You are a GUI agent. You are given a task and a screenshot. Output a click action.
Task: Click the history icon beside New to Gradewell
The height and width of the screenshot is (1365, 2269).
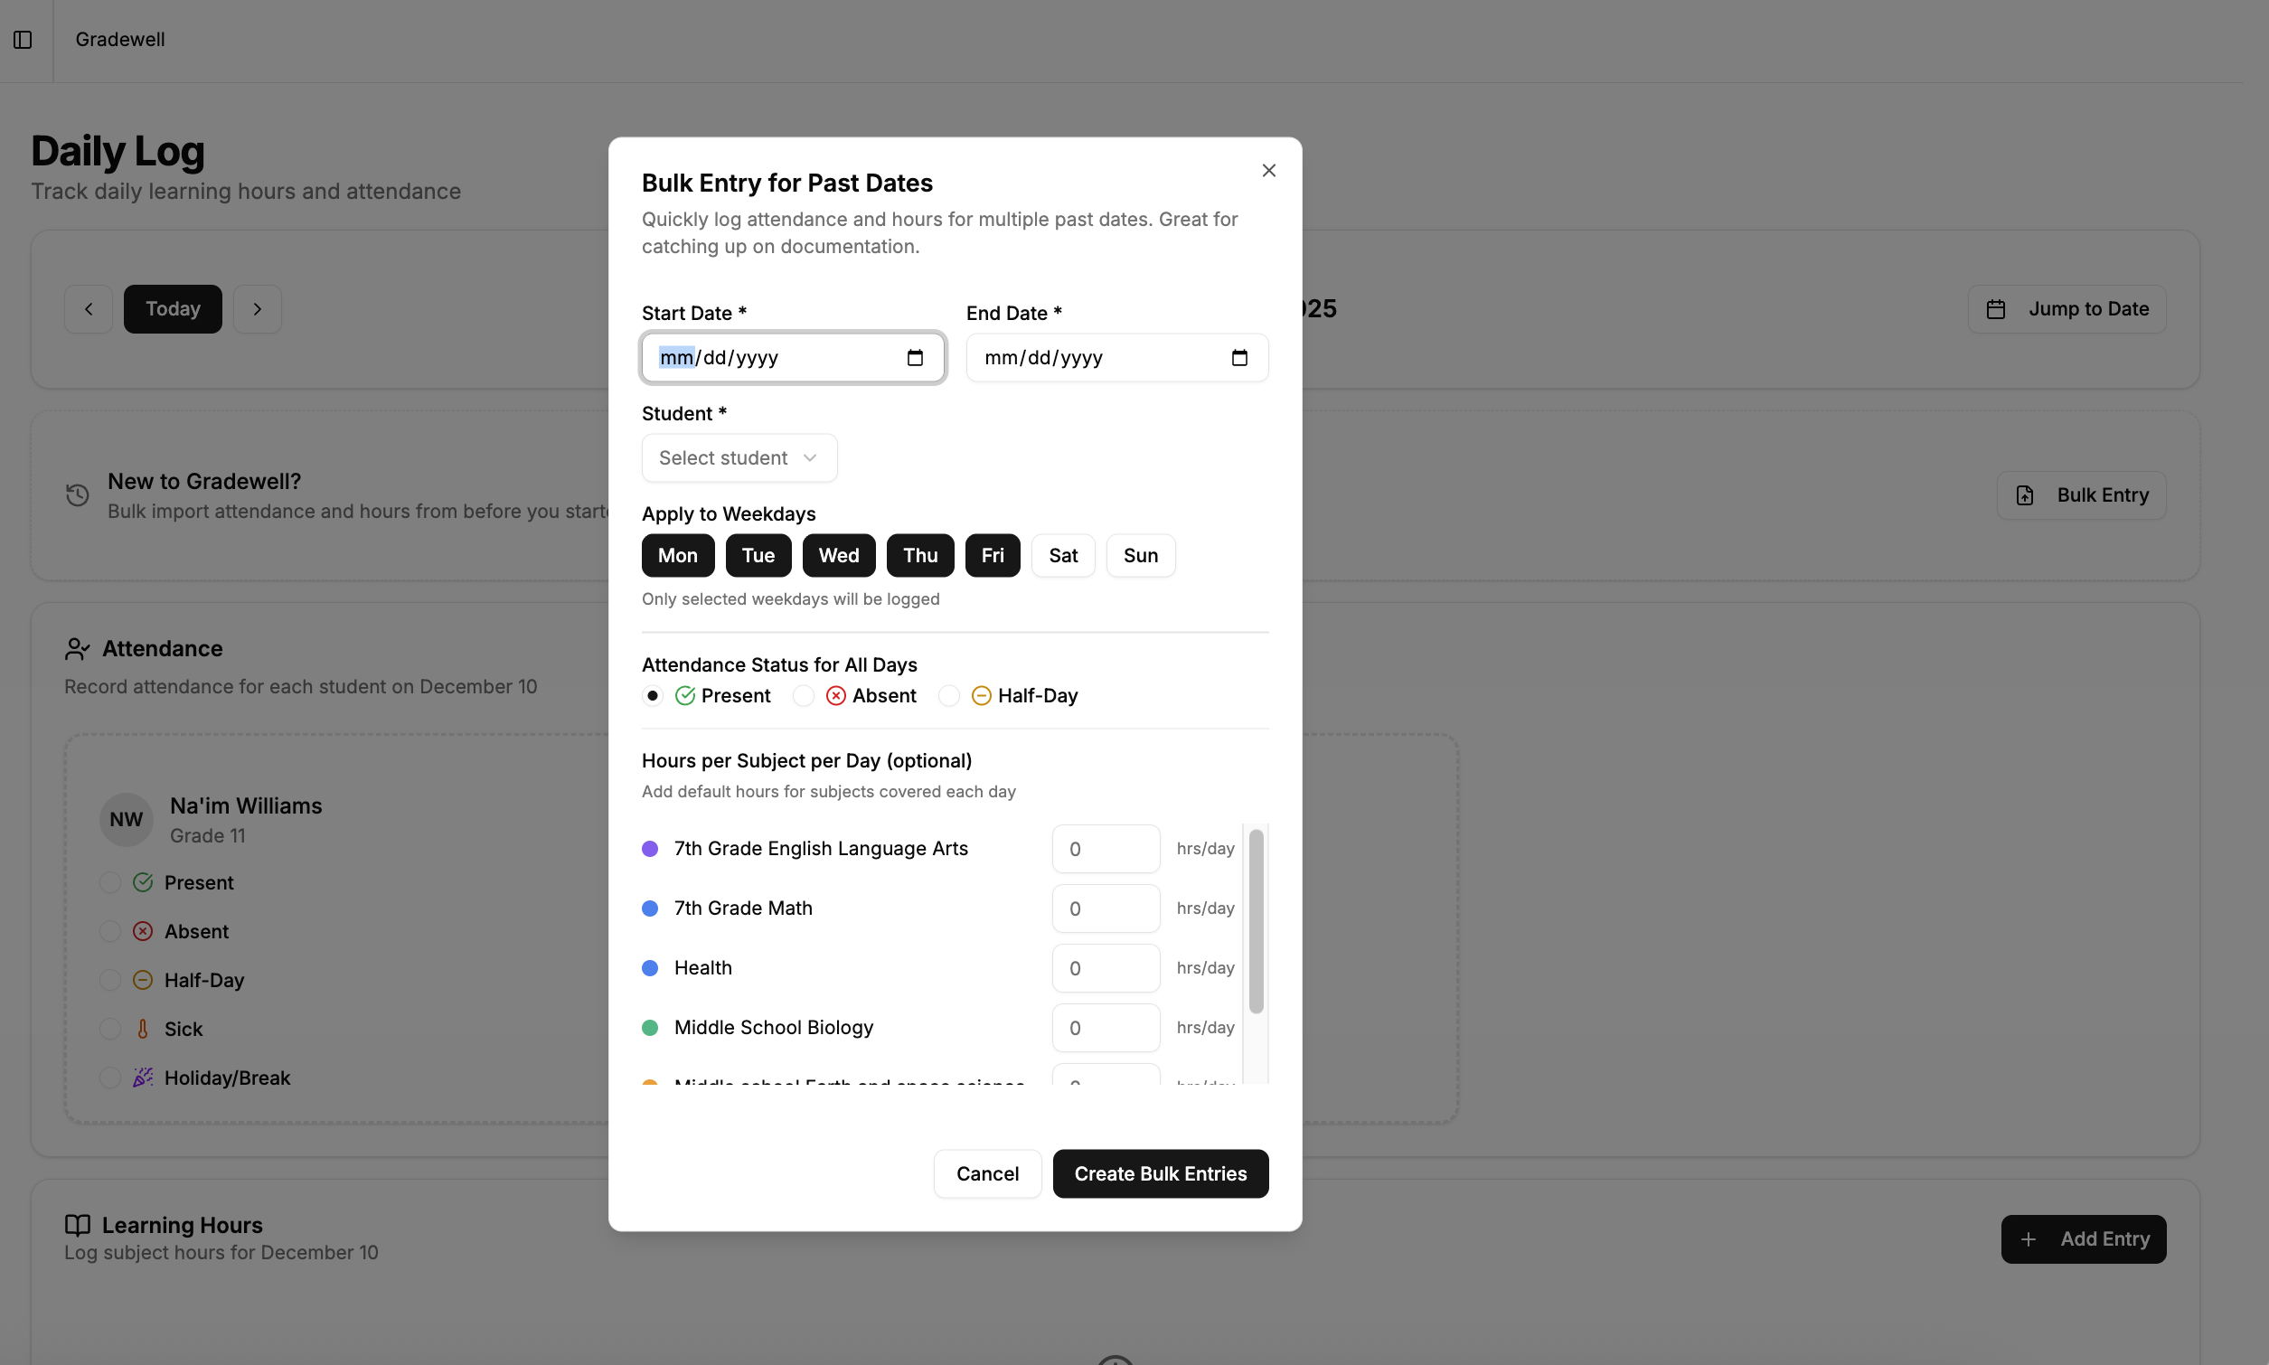(x=77, y=494)
